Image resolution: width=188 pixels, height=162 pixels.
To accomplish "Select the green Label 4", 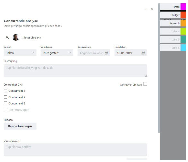I will pyautogui.click(x=173, y=31).
